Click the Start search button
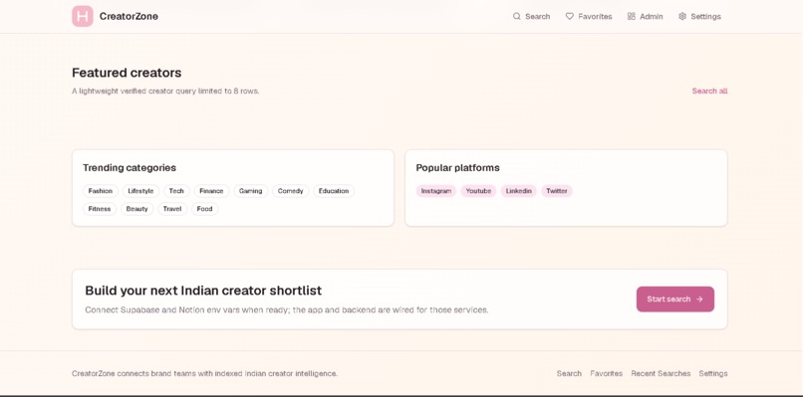This screenshot has height=397, width=803. pyautogui.click(x=674, y=299)
